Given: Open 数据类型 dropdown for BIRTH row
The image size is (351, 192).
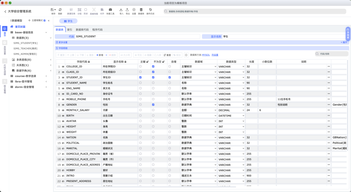Looking at the screenshot, I should pyautogui.click(x=231, y=116).
